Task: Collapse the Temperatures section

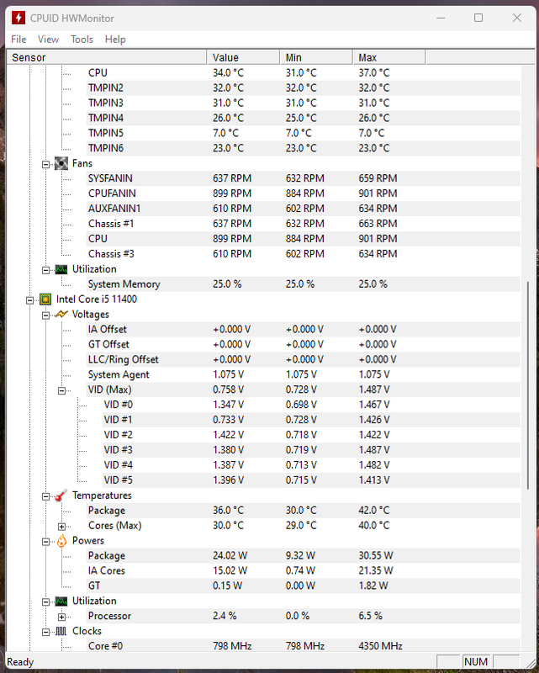Action: [45, 496]
